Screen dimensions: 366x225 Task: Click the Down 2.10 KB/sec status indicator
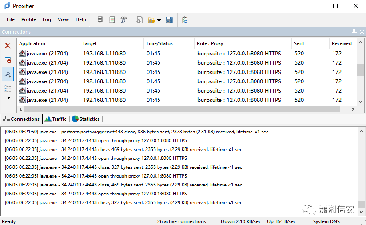[x=241, y=221]
